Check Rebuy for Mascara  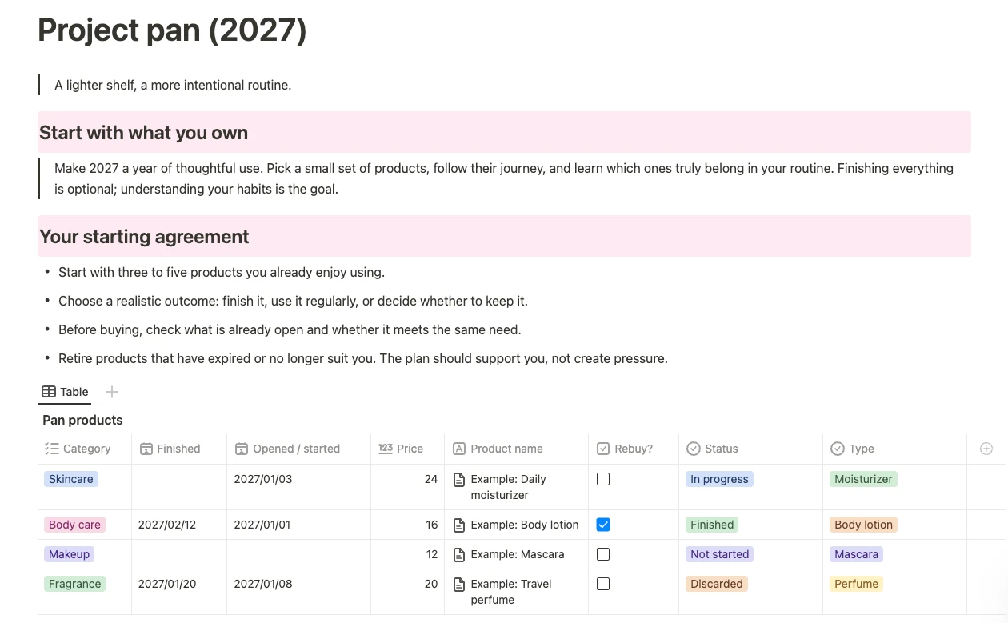click(603, 554)
